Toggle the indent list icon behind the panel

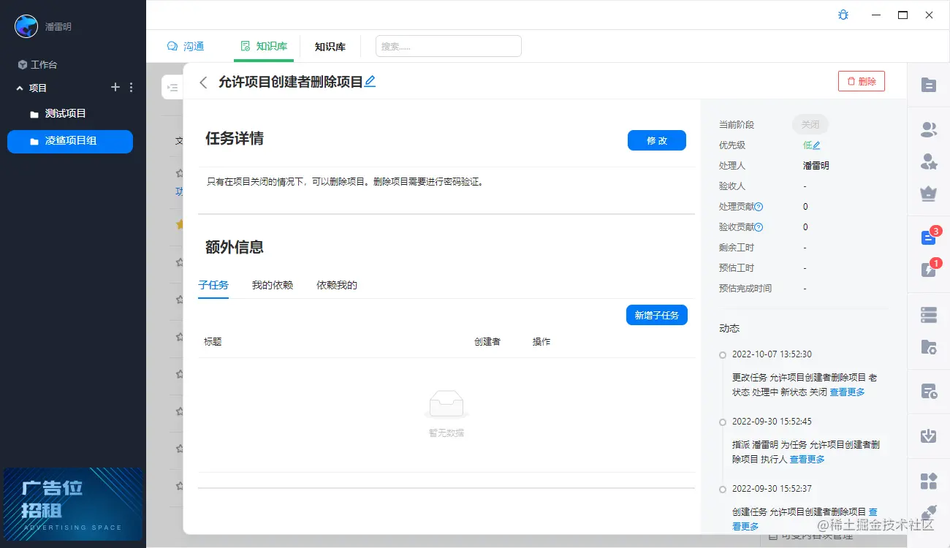172,88
